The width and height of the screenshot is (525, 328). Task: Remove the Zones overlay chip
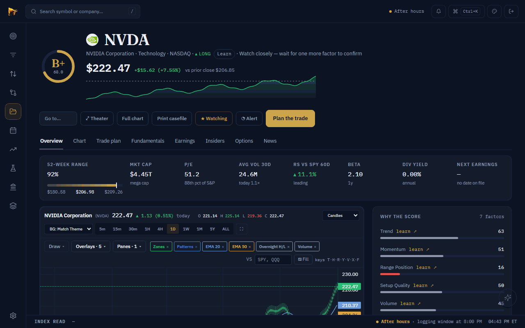(x=167, y=247)
